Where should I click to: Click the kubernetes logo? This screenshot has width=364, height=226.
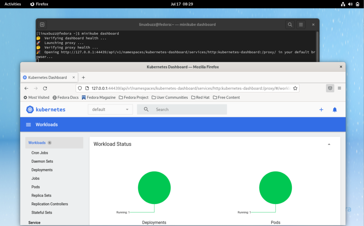(x=46, y=109)
